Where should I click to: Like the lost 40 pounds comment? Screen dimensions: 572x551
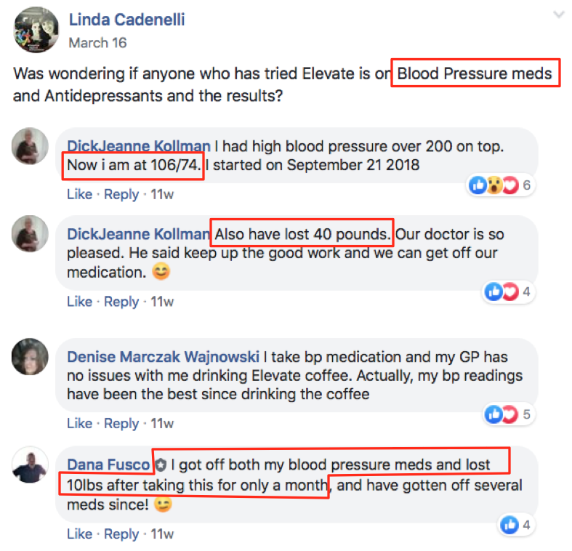pos(79,302)
